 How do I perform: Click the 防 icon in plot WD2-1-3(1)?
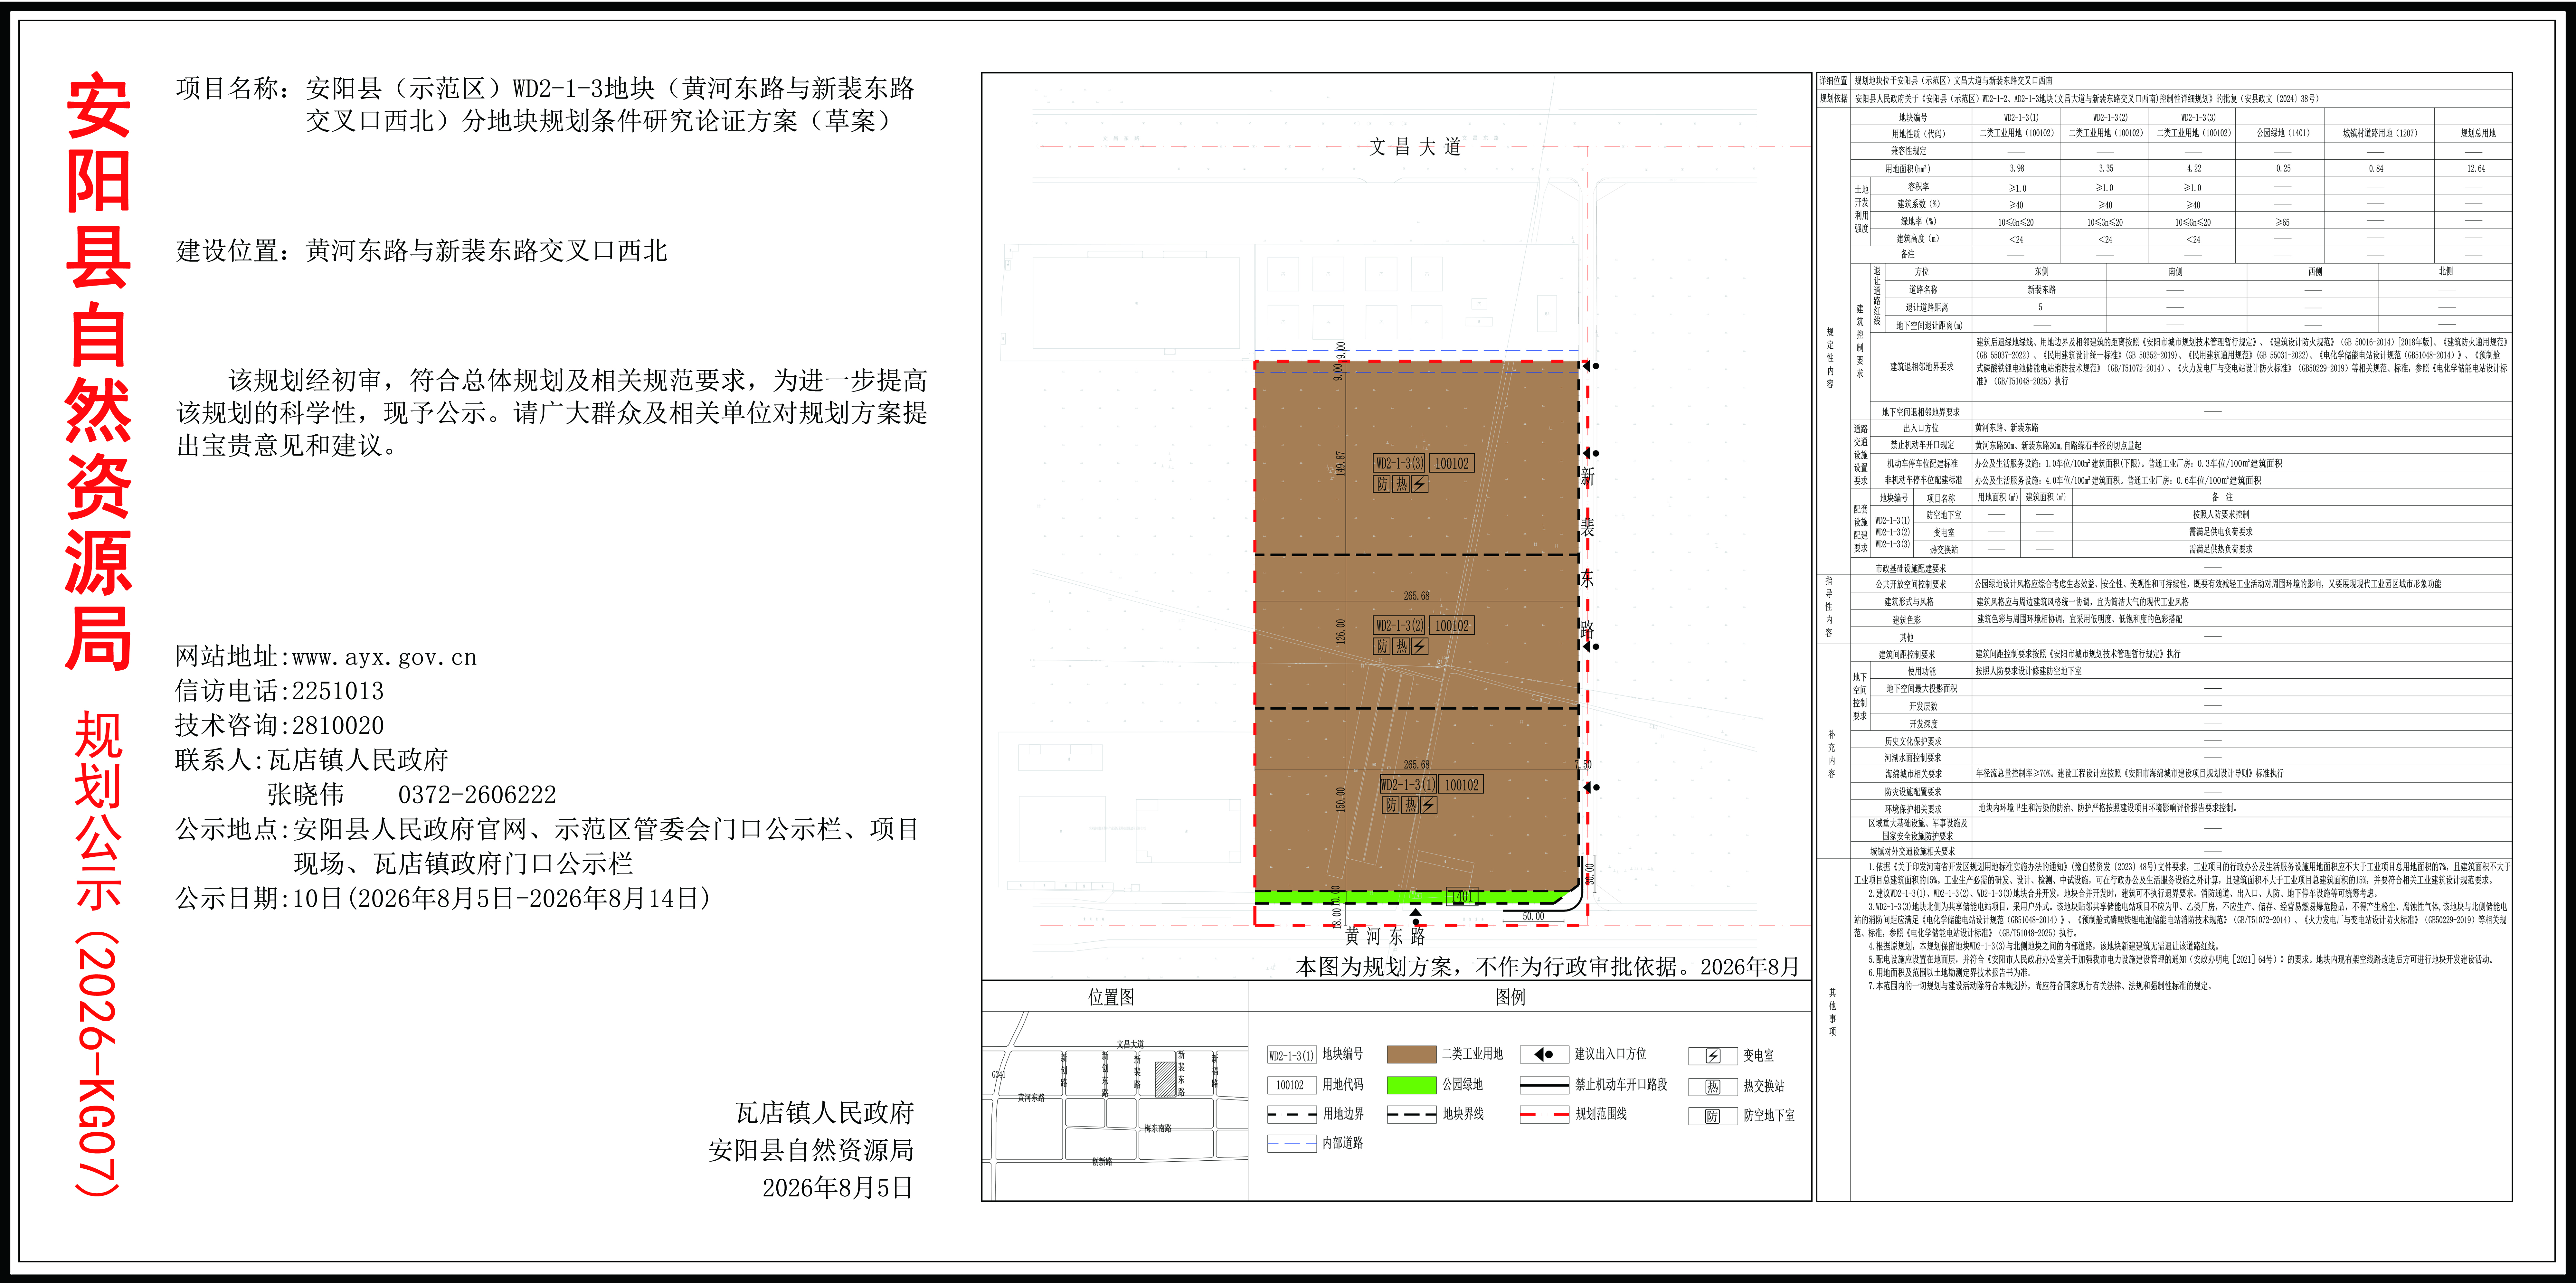pos(1391,805)
